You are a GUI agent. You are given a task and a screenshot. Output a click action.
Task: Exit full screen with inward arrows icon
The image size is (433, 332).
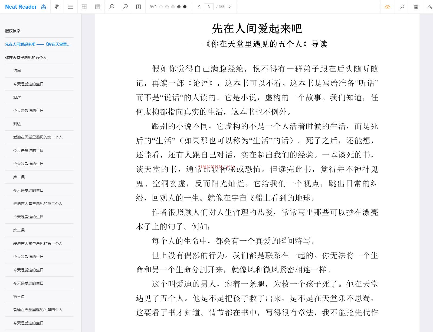tap(416, 7)
